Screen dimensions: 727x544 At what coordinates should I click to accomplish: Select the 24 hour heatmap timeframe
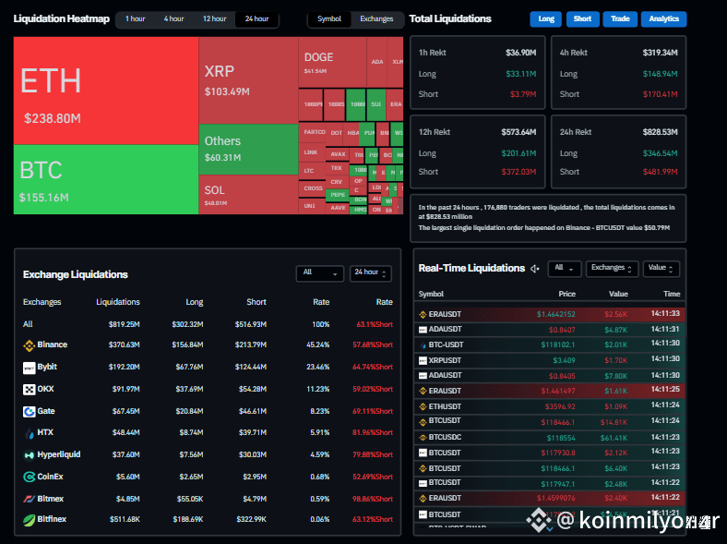256,19
